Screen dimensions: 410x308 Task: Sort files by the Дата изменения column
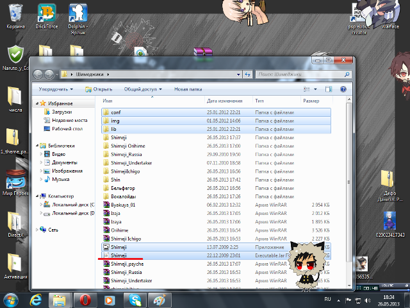pos(224,101)
